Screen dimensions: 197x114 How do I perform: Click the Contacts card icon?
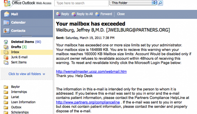(6, 31)
